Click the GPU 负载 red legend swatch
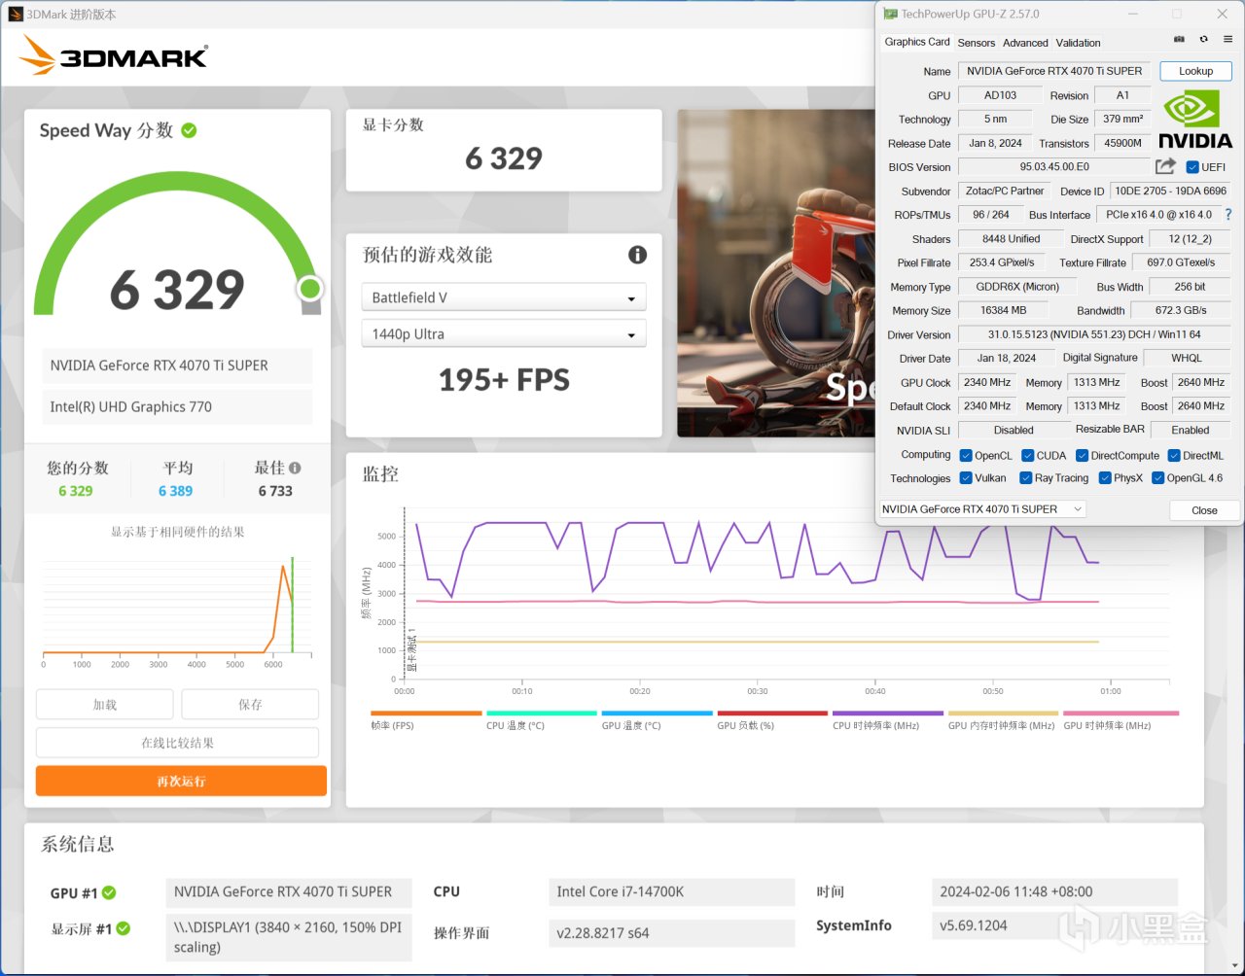The width and height of the screenshot is (1245, 976). tap(772, 714)
